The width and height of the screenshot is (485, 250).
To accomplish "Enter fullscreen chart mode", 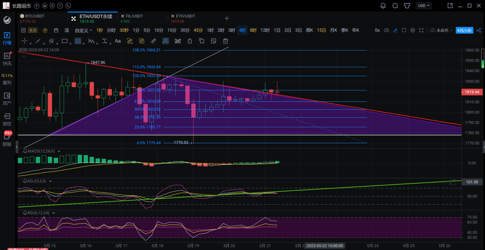I will [x=421, y=30].
